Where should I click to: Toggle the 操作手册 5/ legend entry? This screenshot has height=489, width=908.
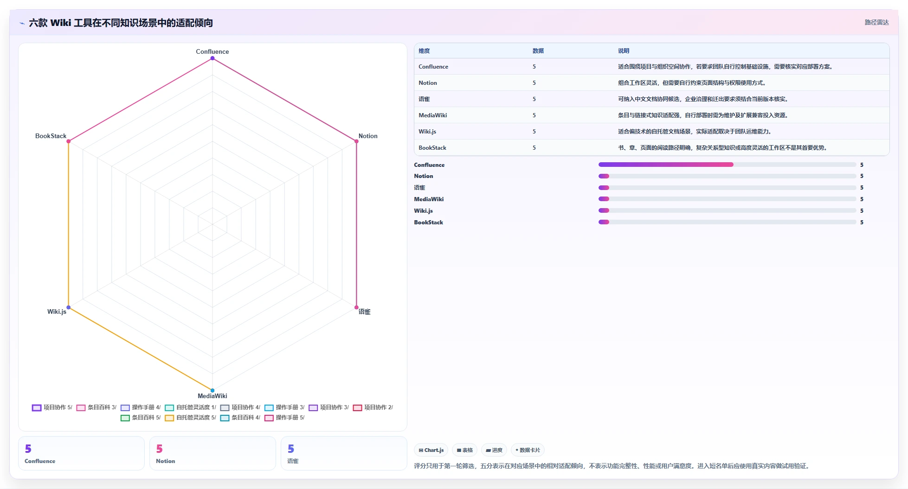tap(284, 418)
